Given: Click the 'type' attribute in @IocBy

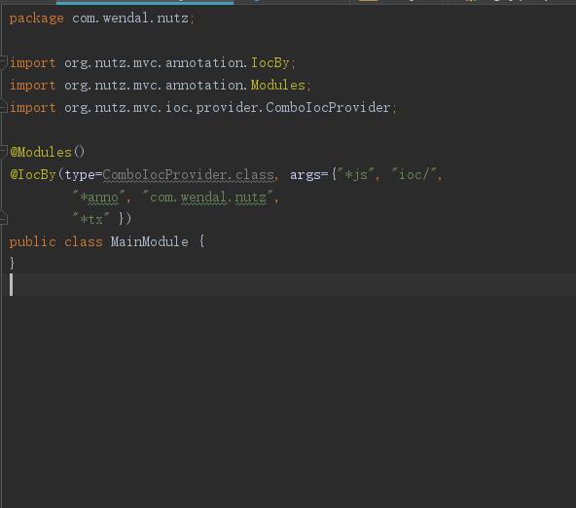Looking at the screenshot, I should point(80,175).
